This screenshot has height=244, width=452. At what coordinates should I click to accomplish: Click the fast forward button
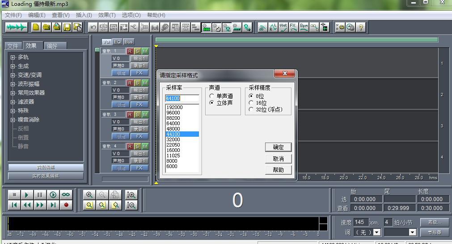pos(40,205)
